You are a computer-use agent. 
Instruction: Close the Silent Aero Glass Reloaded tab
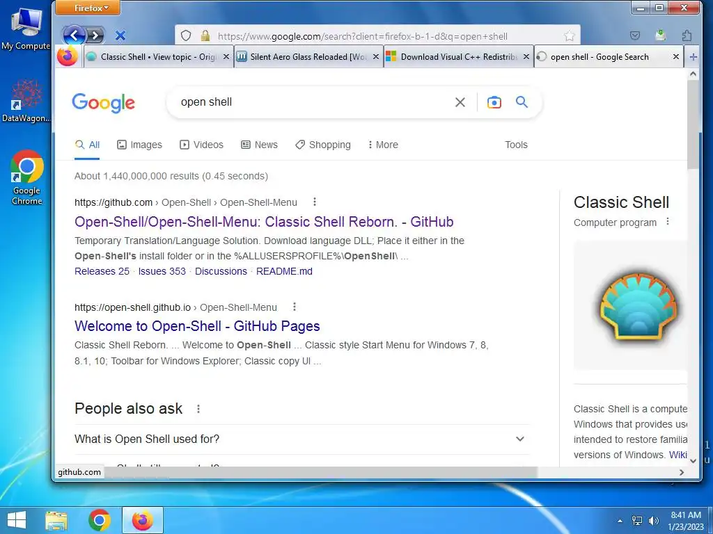376,57
